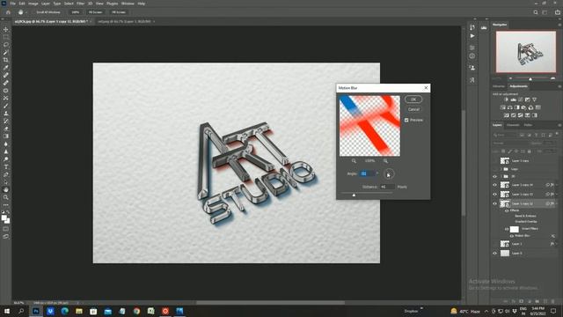This screenshot has width=563, height=317.
Task: Open the Filter menu
Action: [80, 4]
